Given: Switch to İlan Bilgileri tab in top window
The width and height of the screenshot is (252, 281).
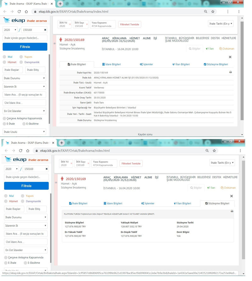Looking at the screenshot, I should click(181, 64).
